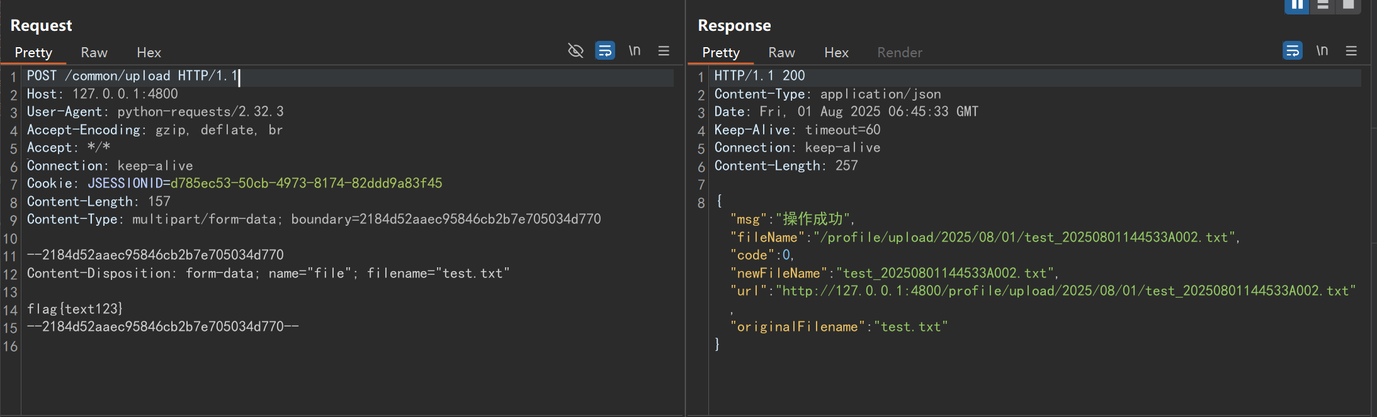Click the HTTP/1.1 200 status line
Image resolution: width=1377 pixels, height=417 pixels.
759,76
